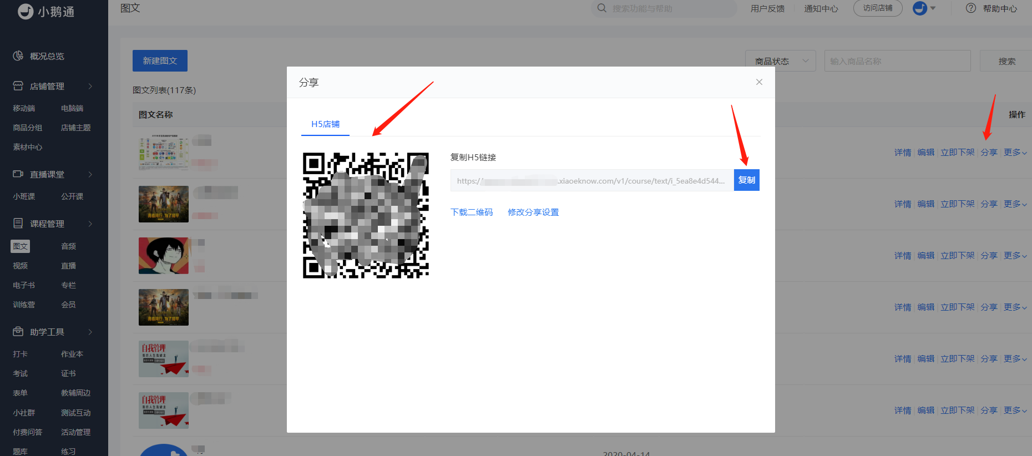Open 音频 in sidebar
1032x456 pixels.
click(x=68, y=246)
